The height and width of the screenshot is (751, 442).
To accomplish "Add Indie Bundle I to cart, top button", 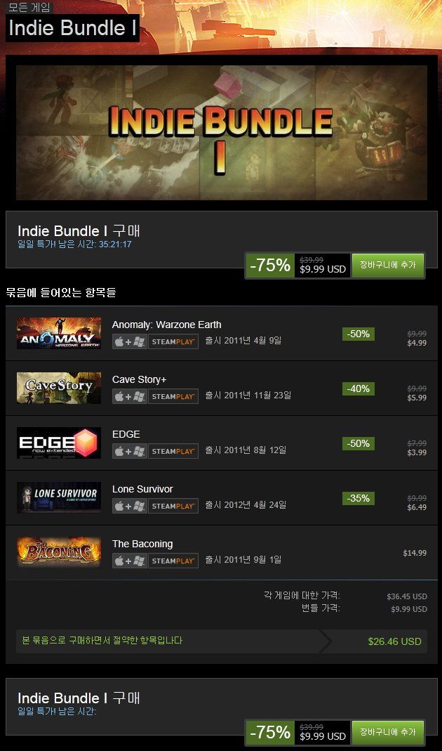I will click(388, 266).
